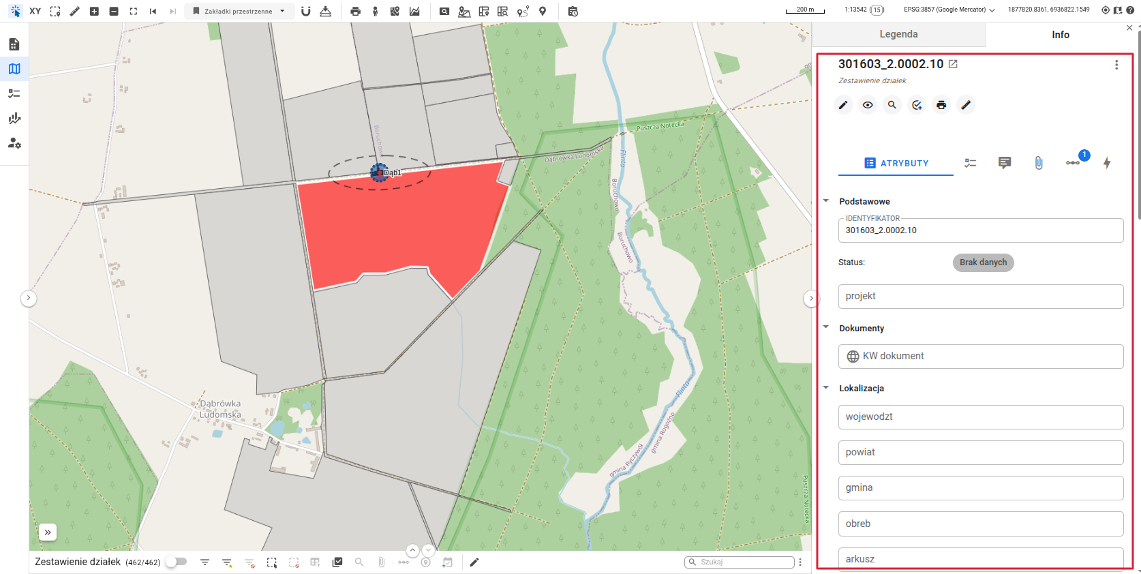Click the printer icon in Info panel
This screenshot has height=574, width=1141.
tap(941, 105)
